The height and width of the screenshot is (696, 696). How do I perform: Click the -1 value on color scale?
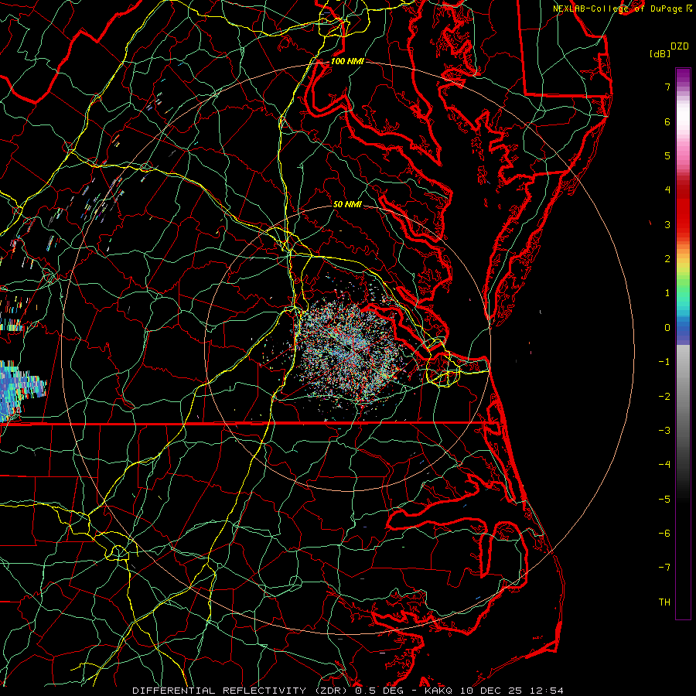tap(664, 362)
